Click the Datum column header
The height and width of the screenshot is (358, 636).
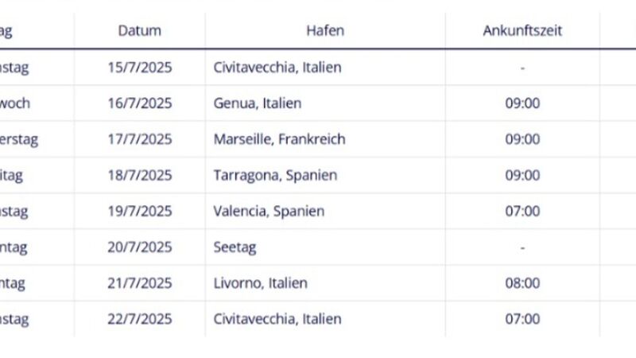pyautogui.click(x=140, y=31)
